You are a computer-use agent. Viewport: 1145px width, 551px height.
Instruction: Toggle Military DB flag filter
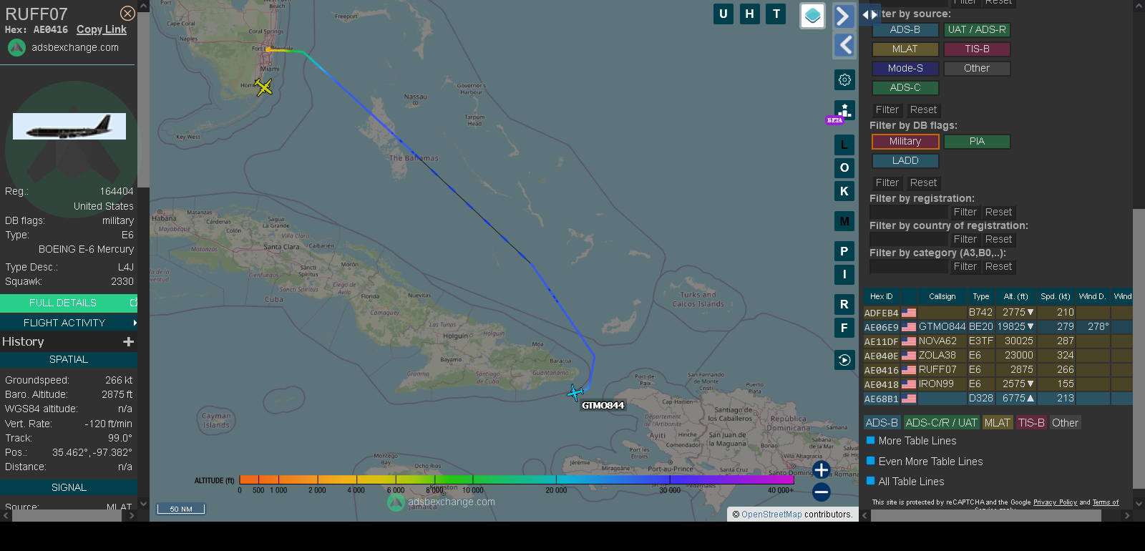point(905,142)
